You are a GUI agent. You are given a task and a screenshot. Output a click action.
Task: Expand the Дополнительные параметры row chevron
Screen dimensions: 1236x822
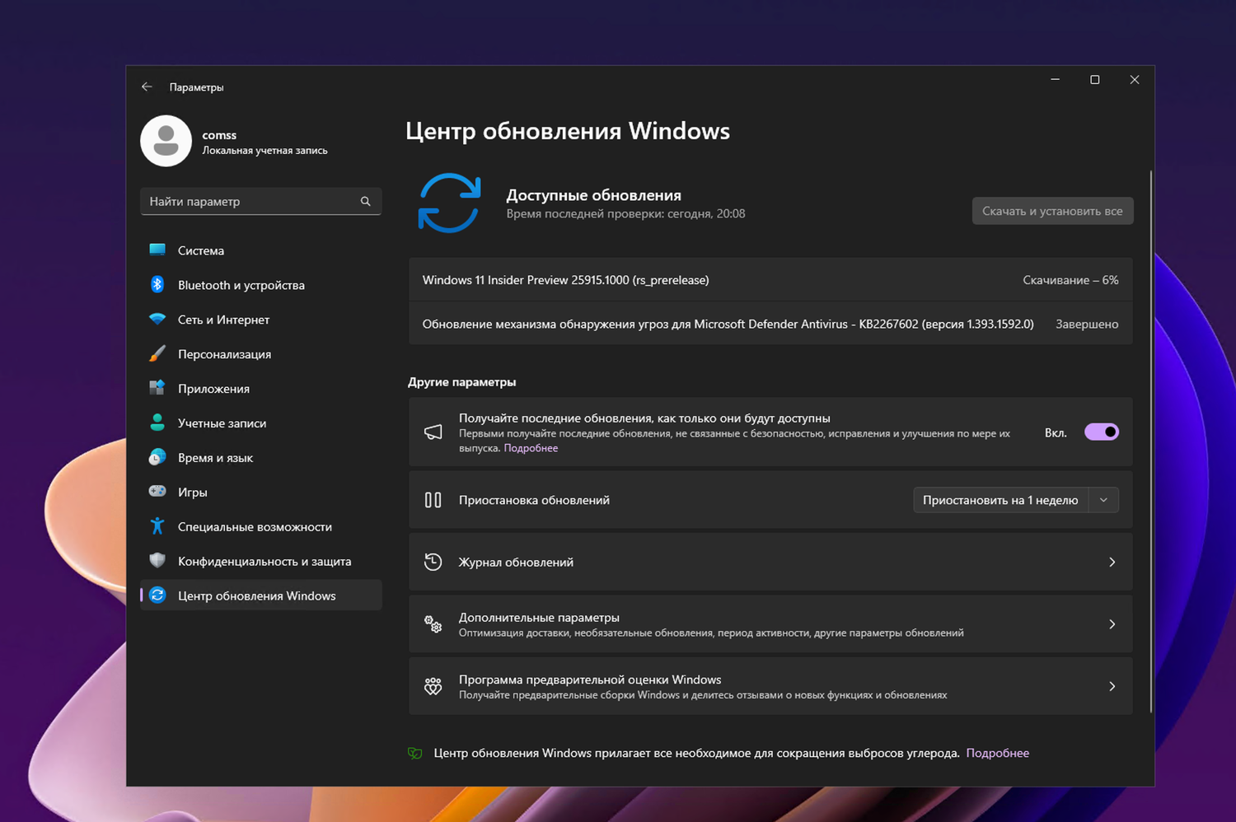[x=1112, y=624]
